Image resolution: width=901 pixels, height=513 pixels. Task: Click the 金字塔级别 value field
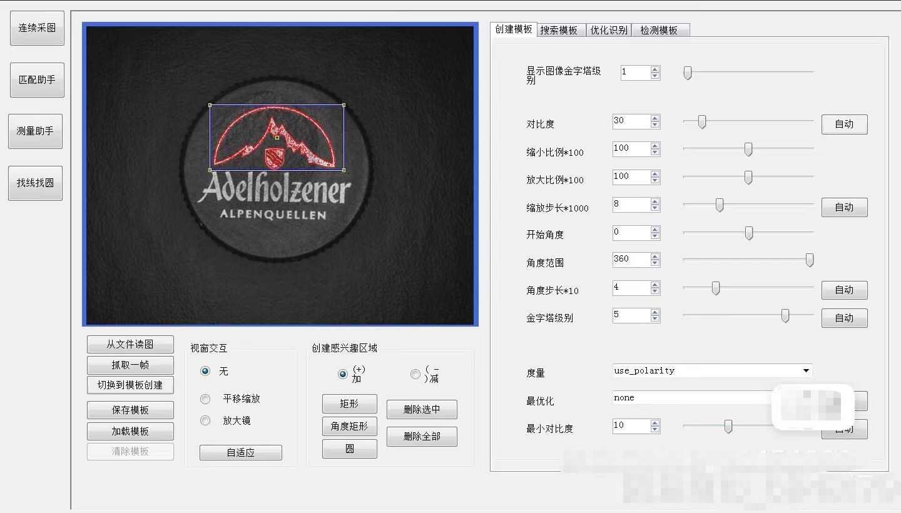[x=631, y=315]
